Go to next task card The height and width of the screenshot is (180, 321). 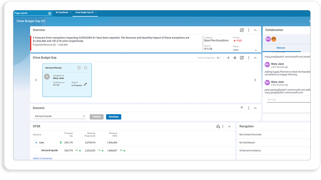[x=255, y=80]
